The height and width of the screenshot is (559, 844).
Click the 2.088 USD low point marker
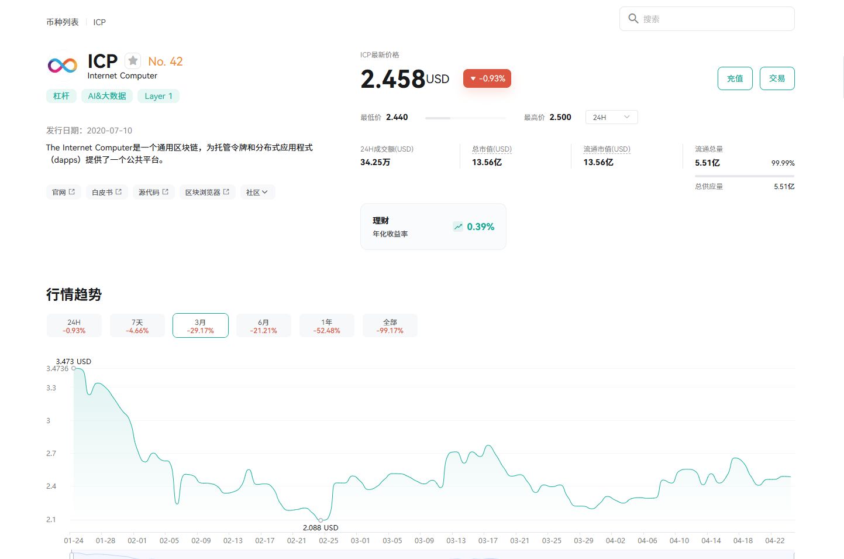pos(321,520)
